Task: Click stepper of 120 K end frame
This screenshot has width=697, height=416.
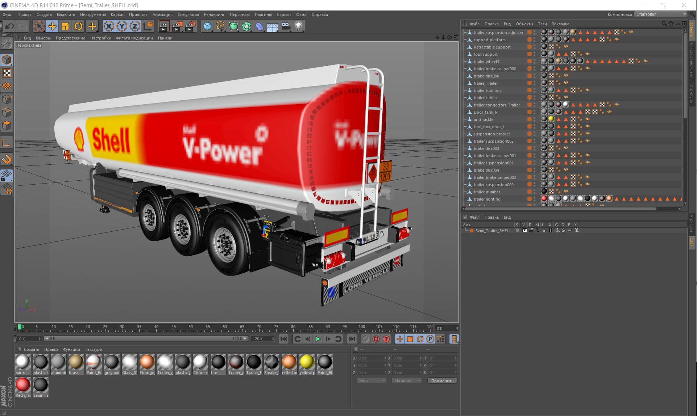Action: [x=273, y=339]
